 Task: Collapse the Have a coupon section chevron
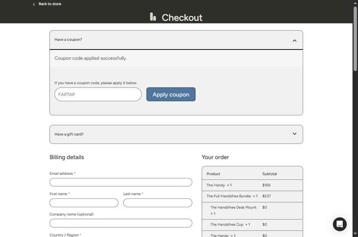pyautogui.click(x=295, y=41)
